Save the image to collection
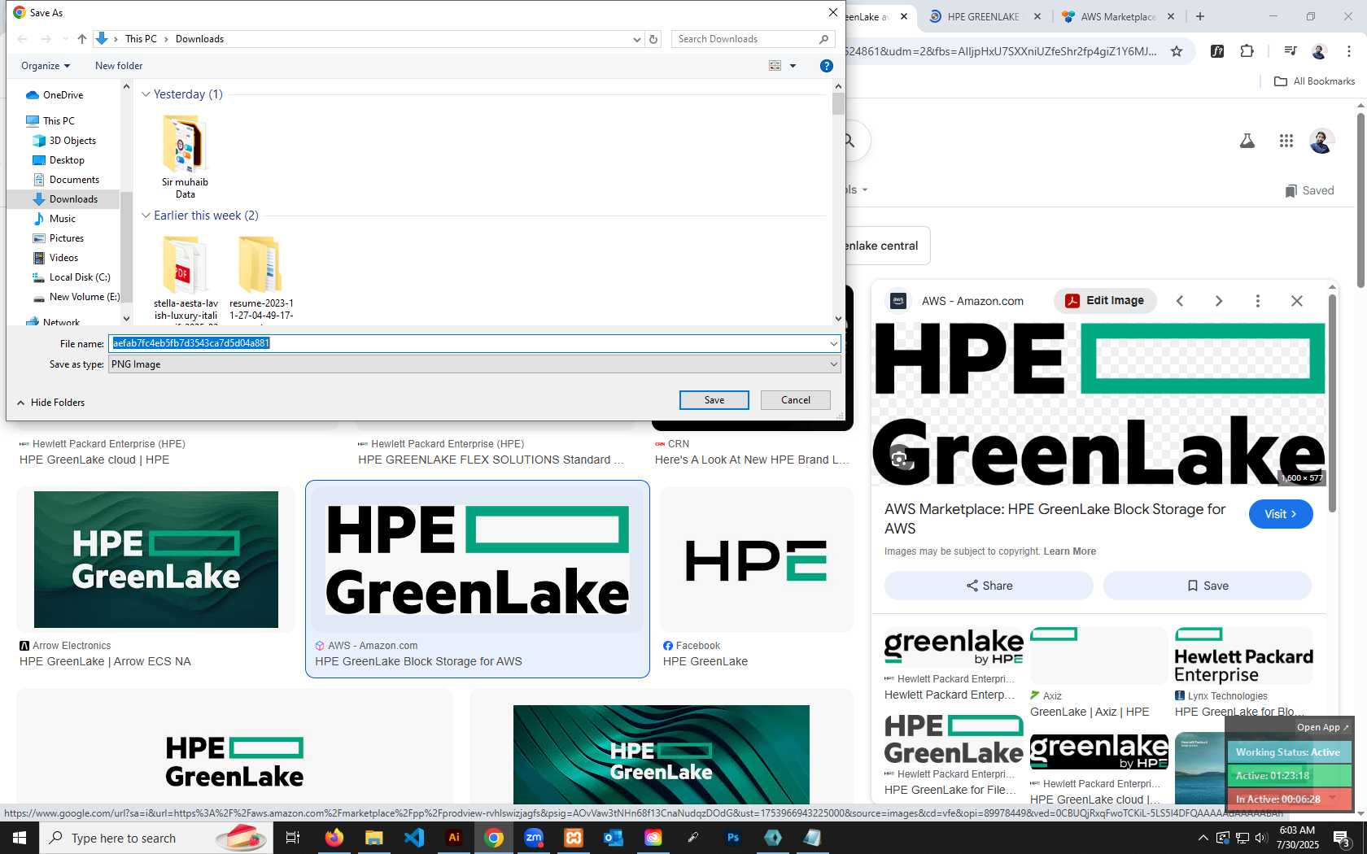Screen dimensions: 1367x854 pos(1208,586)
